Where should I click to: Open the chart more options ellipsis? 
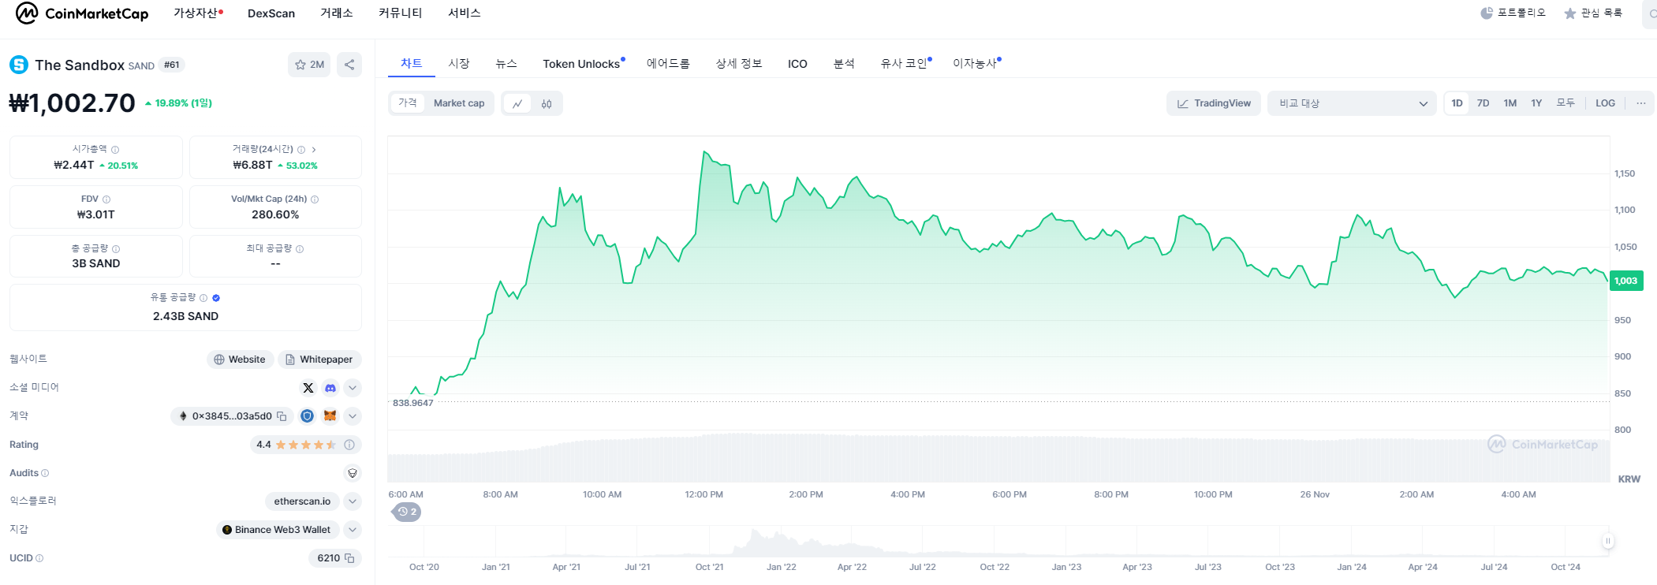[1641, 103]
